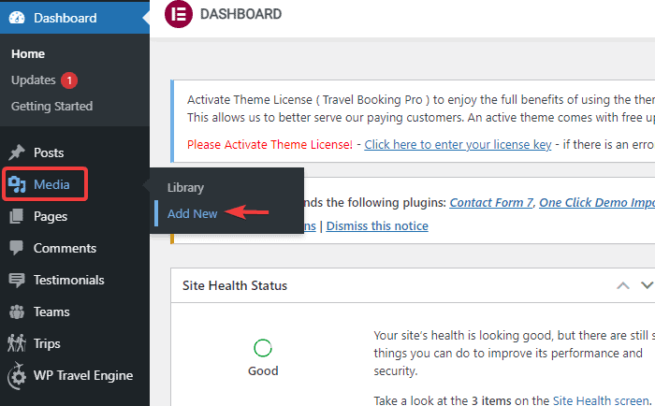
Task: Click the license key entry link
Action: tap(456, 144)
